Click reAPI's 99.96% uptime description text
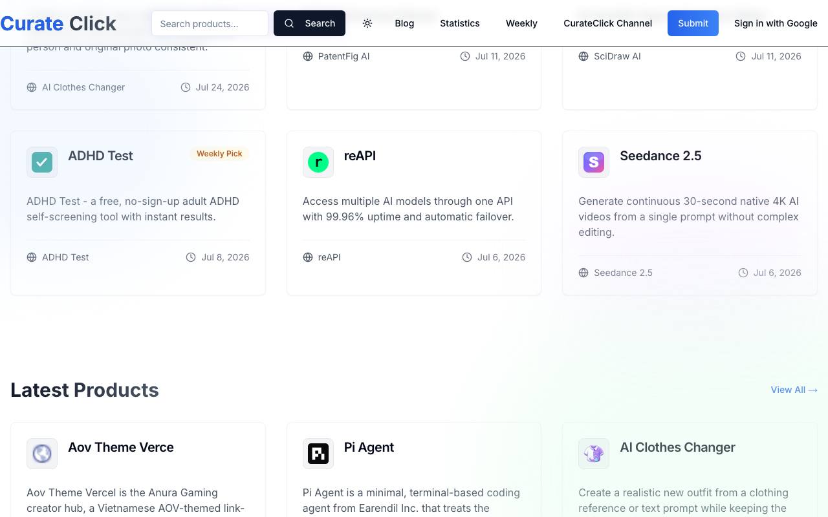This screenshot has height=517, width=828. (x=408, y=209)
